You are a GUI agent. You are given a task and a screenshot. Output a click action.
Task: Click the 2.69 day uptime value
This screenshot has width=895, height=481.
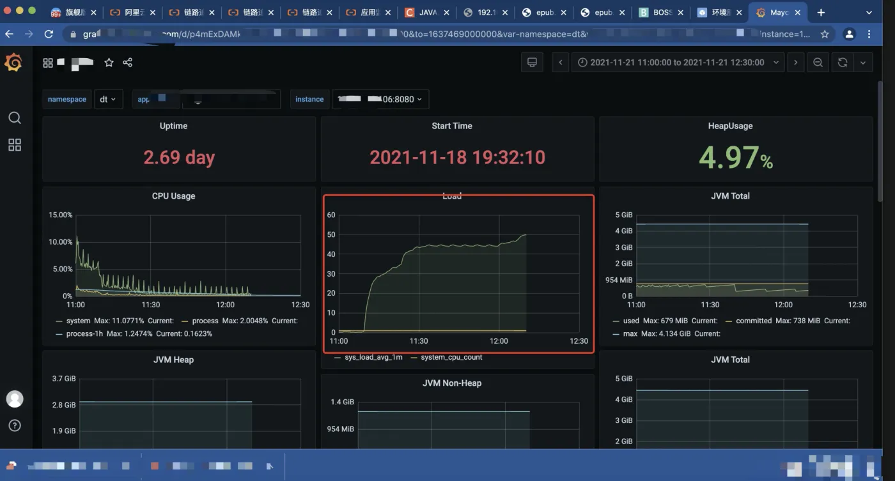pyautogui.click(x=179, y=157)
